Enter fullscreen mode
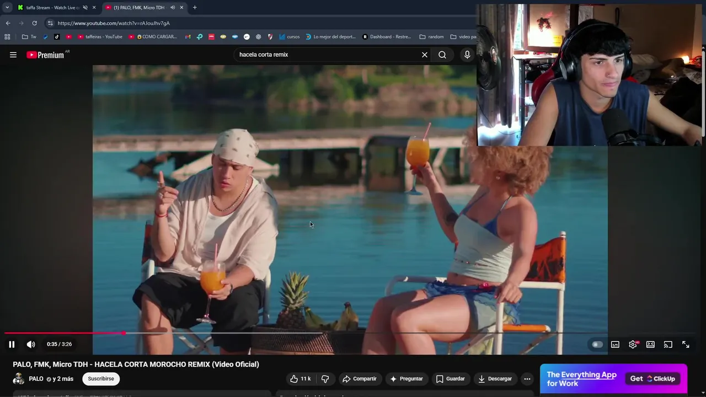Image resolution: width=706 pixels, height=397 pixels. [x=686, y=345]
